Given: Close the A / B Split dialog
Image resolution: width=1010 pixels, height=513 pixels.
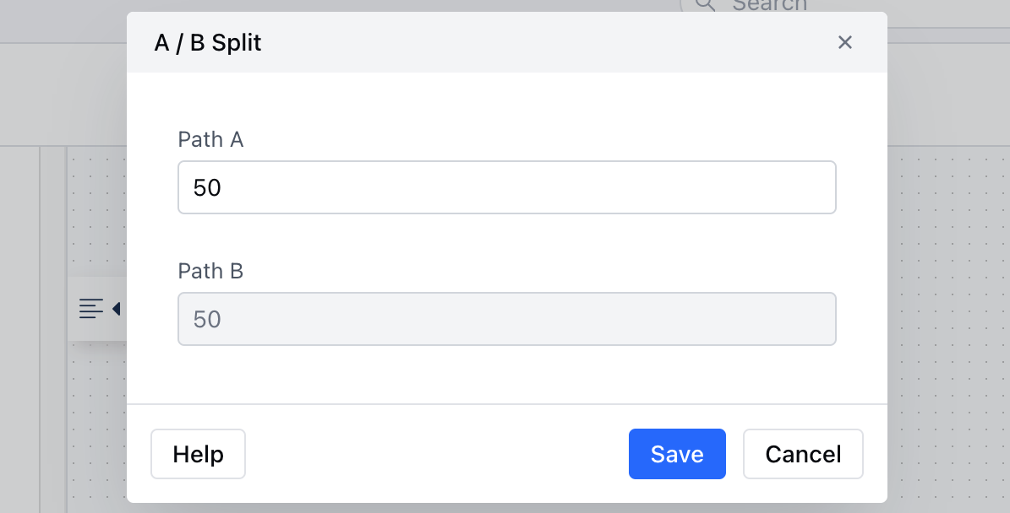Looking at the screenshot, I should pyautogui.click(x=844, y=42).
